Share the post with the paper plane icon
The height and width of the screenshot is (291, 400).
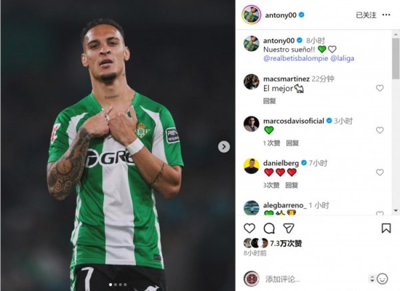coord(289,228)
